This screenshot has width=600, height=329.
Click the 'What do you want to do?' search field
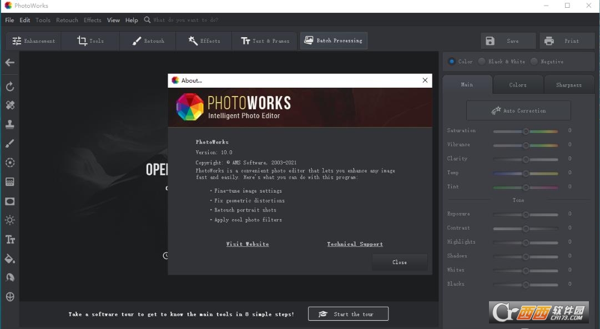click(x=185, y=20)
